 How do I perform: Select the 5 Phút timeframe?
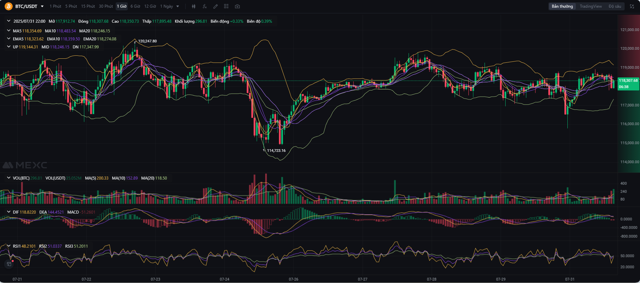click(71, 6)
